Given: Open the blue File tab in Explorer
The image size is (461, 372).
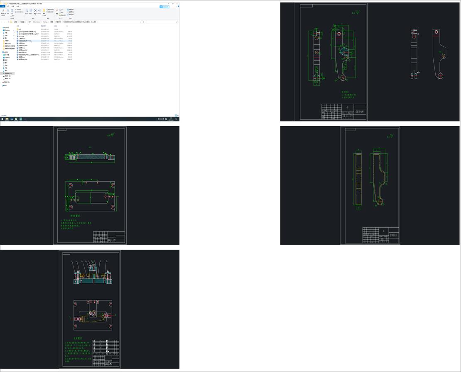Looking at the screenshot, I should (x=2, y=6).
